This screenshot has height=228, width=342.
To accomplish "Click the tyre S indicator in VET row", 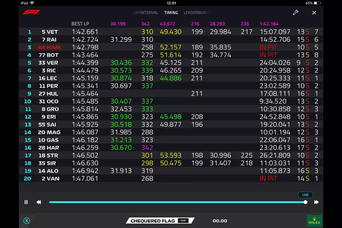I will tap(307, 32).
